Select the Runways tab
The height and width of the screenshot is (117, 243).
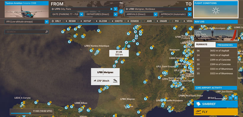tap(205, 44)
